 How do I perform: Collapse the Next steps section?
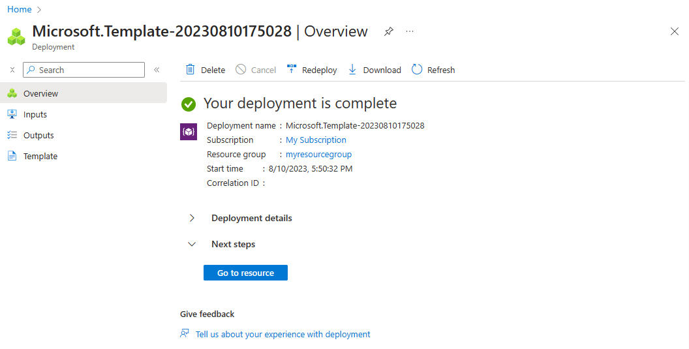click(x=192, y=244)
